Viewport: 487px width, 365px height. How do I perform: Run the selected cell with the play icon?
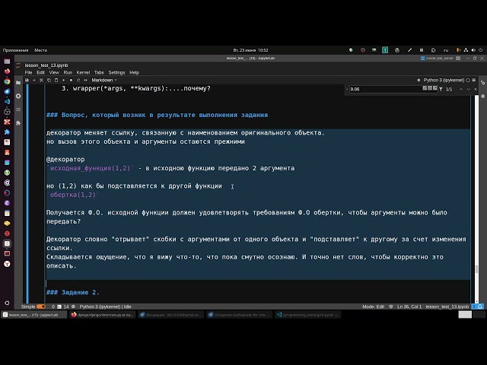pos(64,80)
